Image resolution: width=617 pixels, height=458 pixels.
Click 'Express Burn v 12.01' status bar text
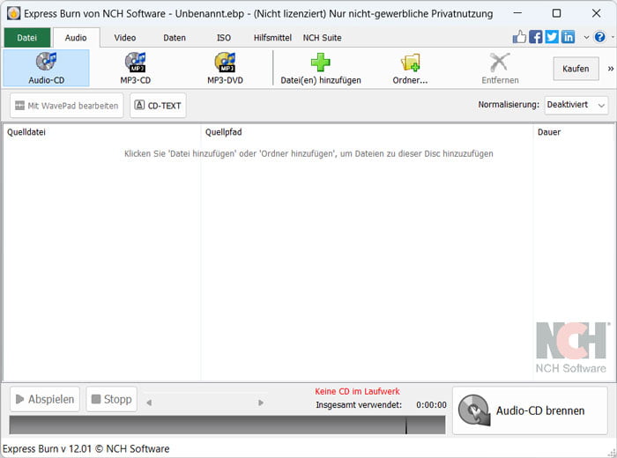(85, 449)
